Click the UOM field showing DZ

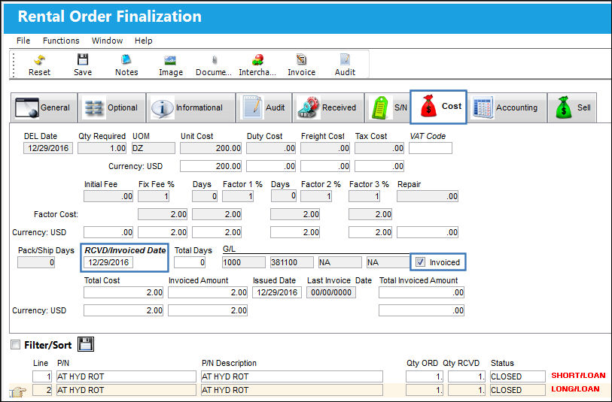[154, 149]
